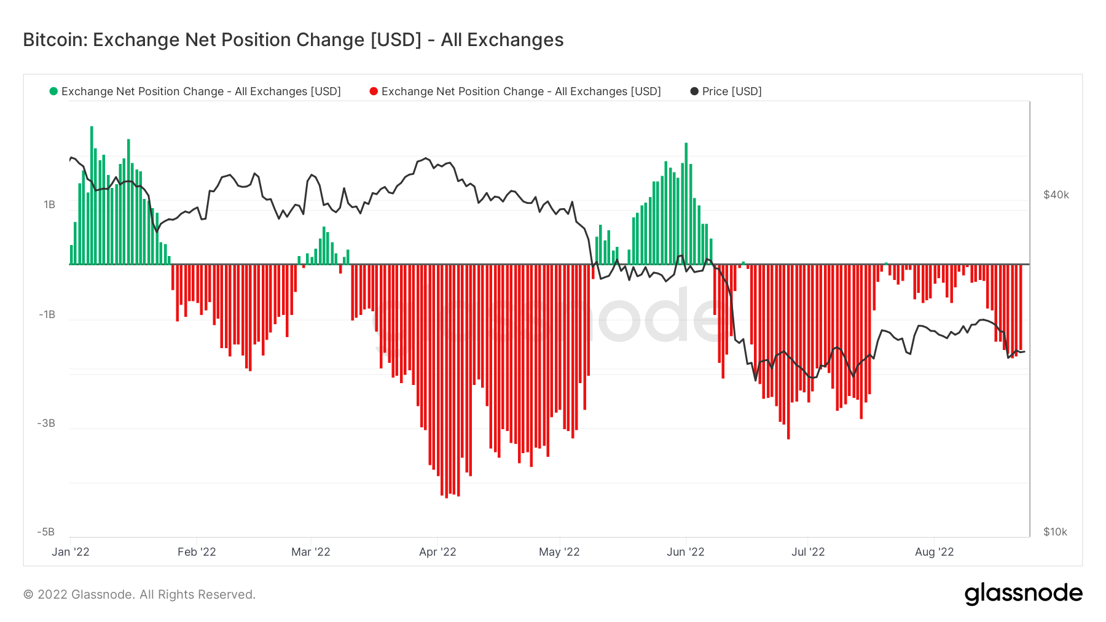The width and height of the screenshot is (1106, 622).
Task: Click the red legend dot
Action: [374, 91]
